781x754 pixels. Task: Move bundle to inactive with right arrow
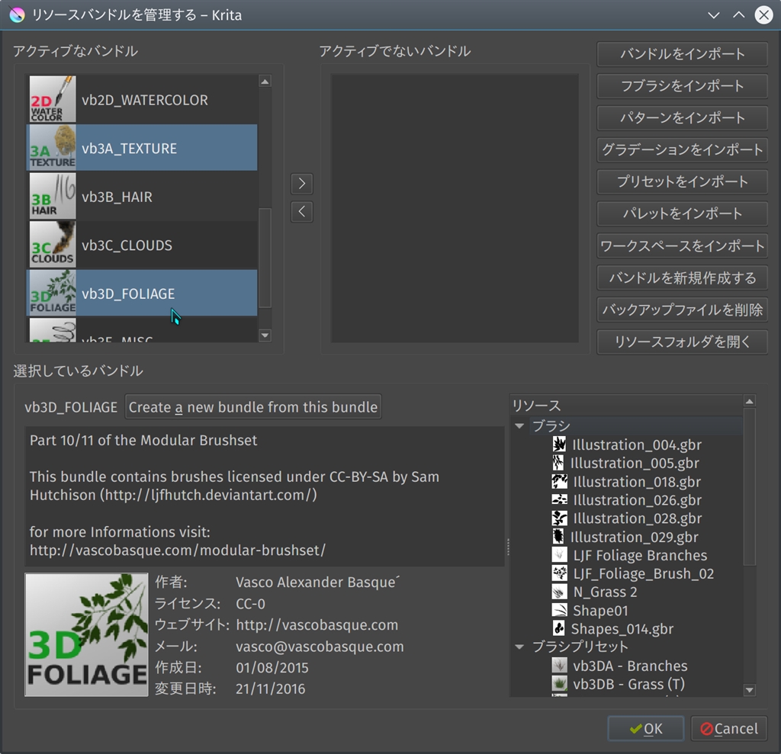pos(302,184)
